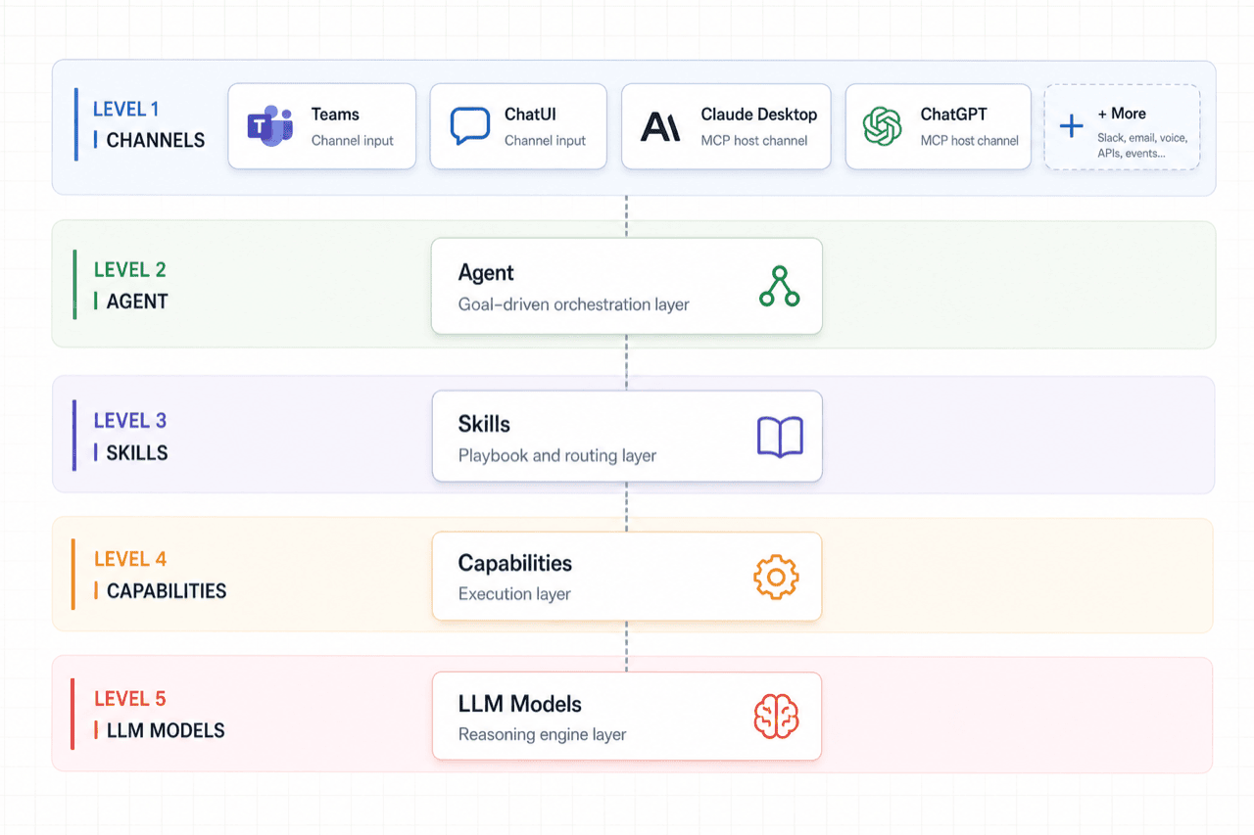Click the purple open book icon
The image size is (1254, 835).
pos(780,438)
